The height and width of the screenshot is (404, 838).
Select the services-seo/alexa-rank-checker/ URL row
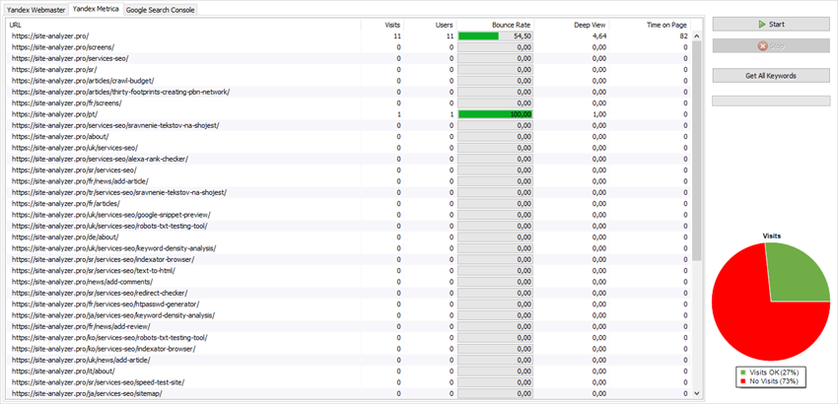(350, 159)
